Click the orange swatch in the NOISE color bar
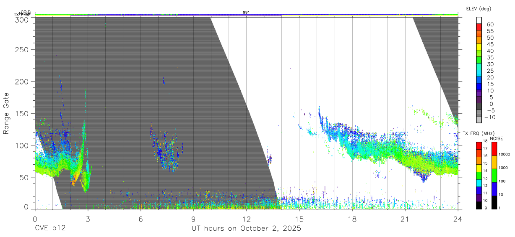The width and height of the screenshot is (515, 237). pyautogui.click(x=494, y=162)
